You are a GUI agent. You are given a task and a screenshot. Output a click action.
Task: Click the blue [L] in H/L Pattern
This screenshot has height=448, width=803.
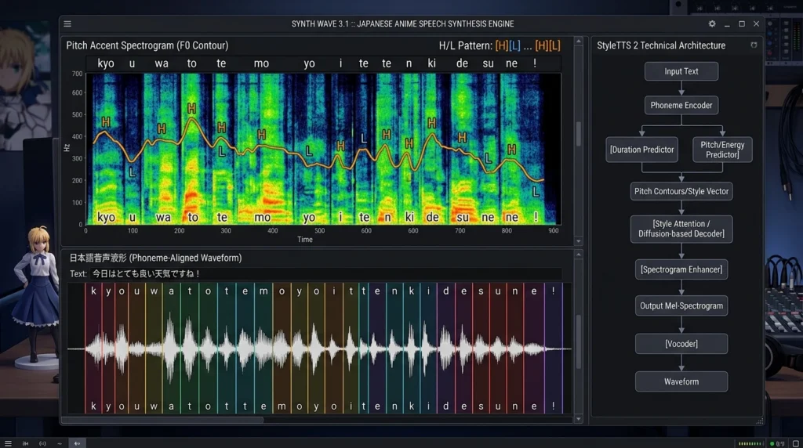514,45
